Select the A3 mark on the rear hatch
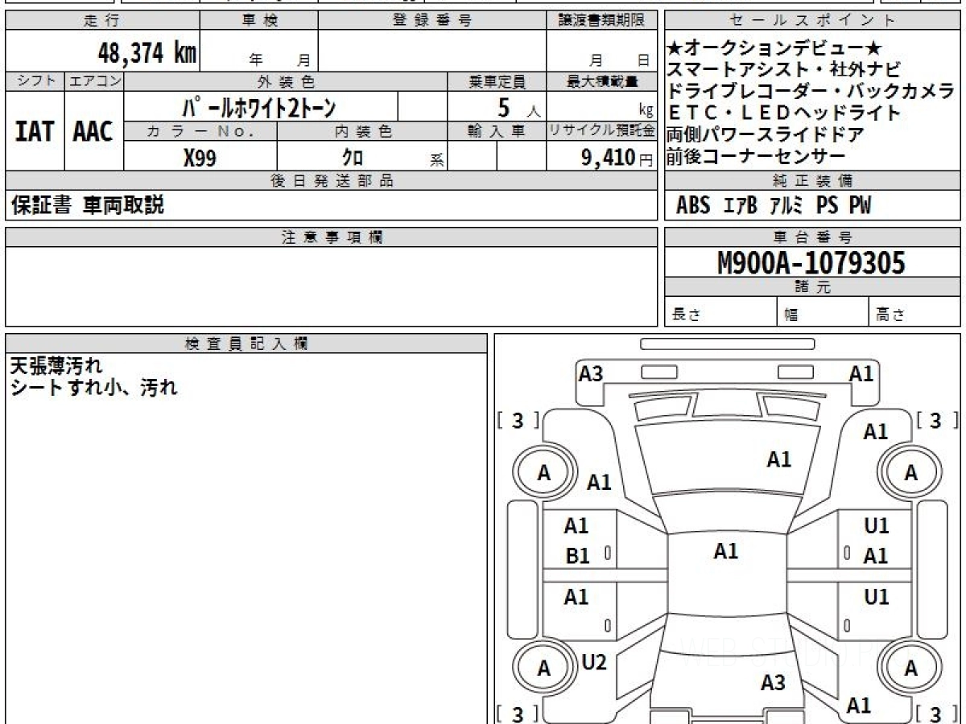The width and height of the screenshot is (966, 724). [x=773, y=683]
